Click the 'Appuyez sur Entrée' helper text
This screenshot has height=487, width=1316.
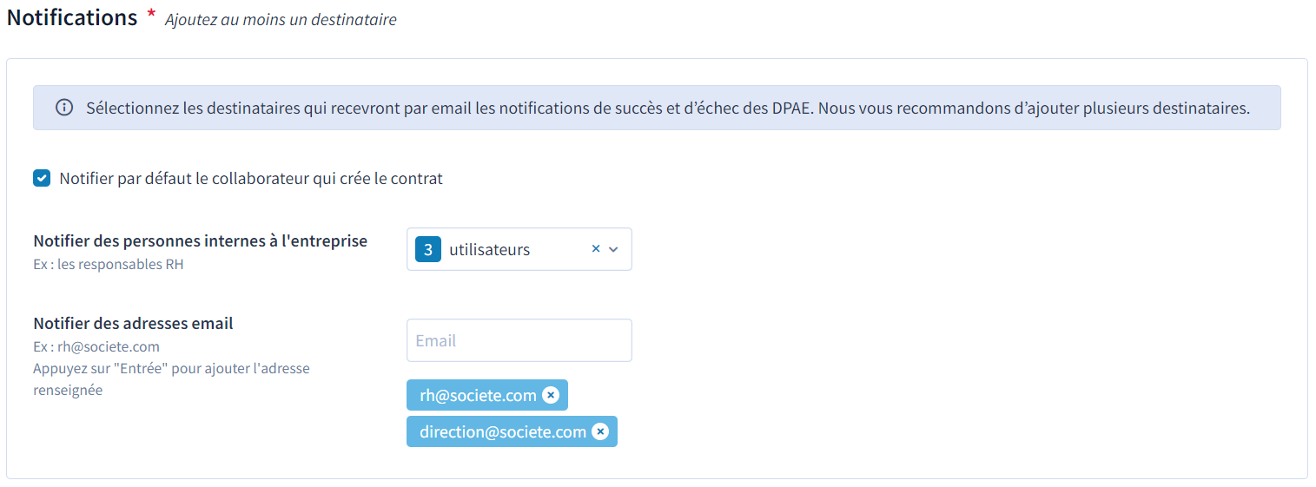(171, 379)
